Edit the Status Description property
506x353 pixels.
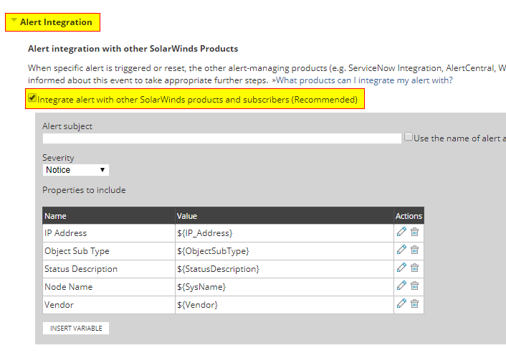point(401,268)
